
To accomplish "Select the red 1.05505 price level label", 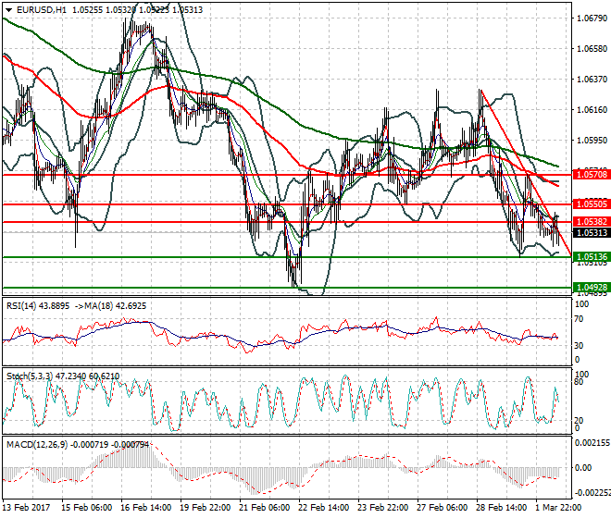I will (592, 203).
